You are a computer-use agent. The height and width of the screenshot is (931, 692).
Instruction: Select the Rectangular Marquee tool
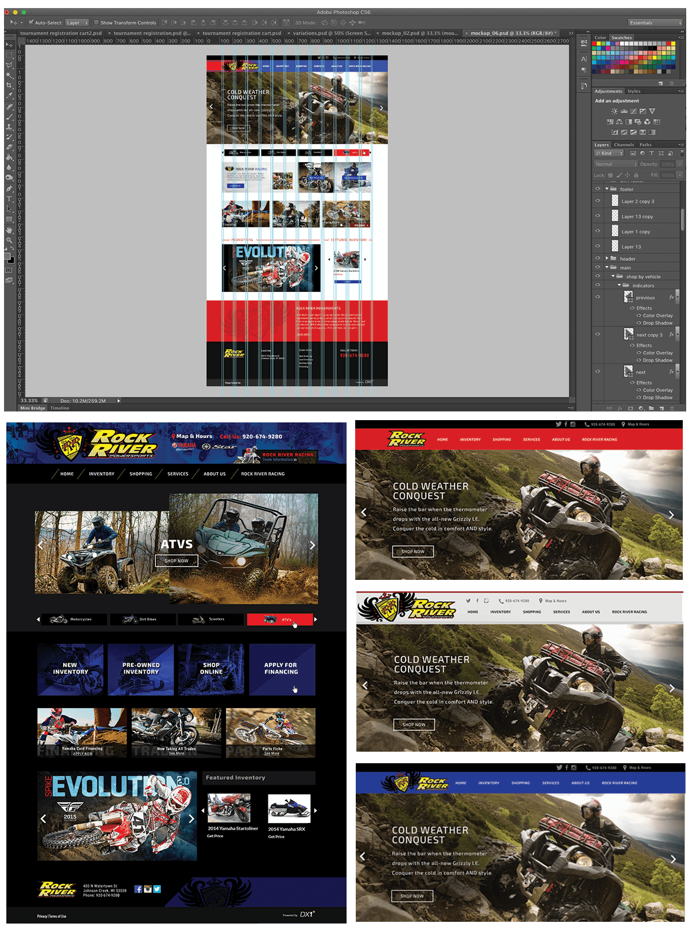9,55
